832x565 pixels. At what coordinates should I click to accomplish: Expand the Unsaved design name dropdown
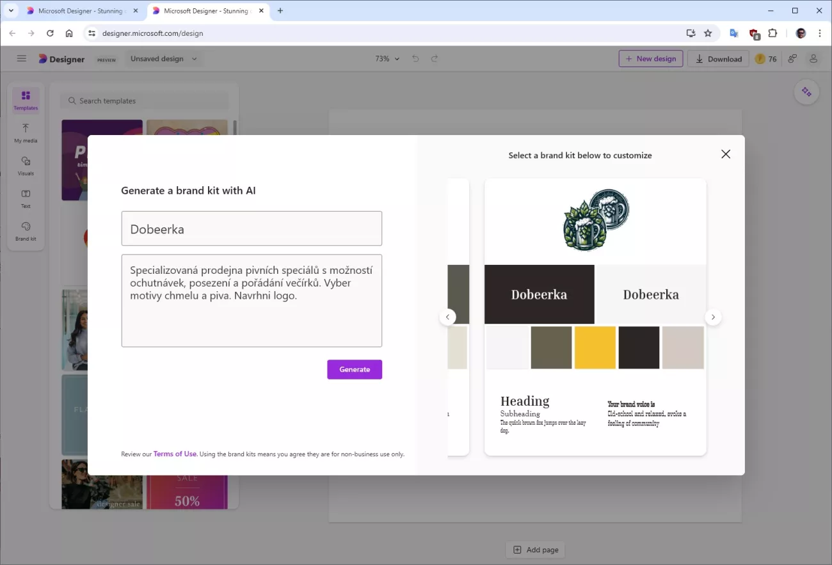(163, 59)
